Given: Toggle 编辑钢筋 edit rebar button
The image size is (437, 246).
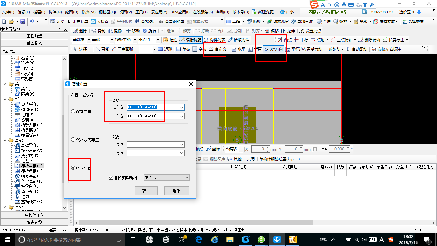Looking at the screenshot, I should pos(190,40).
